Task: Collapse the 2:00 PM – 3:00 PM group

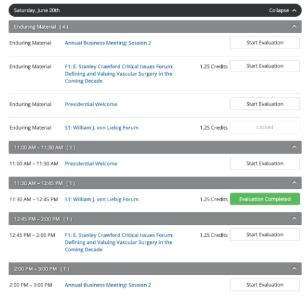Action: coord(294,269)
